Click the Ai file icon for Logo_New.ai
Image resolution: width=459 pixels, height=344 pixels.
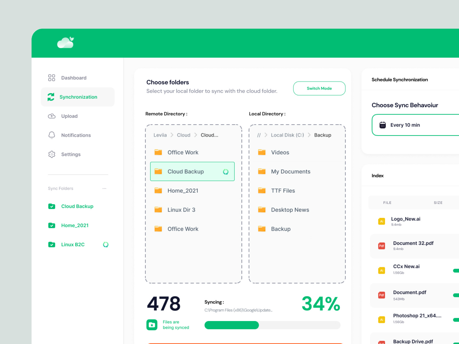coord(381,221)
